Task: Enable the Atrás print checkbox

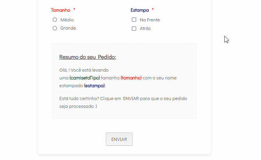Action: pyautogui.click(x=134, y=28)
